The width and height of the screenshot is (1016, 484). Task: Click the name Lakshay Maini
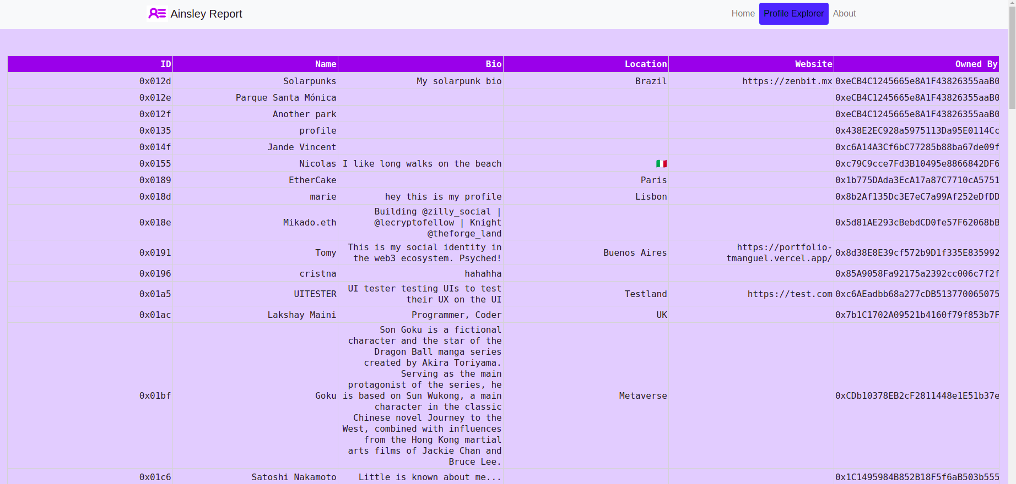(x=301, y=315)
